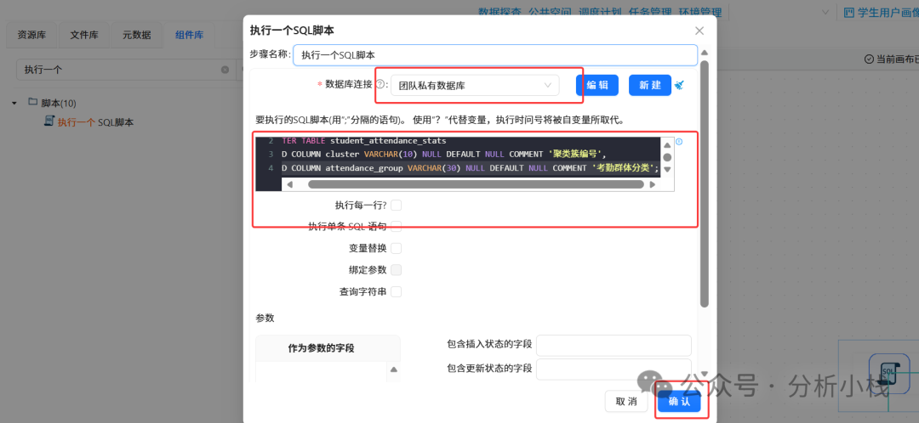The image size is (919, 423).
Task: Click the 新建 button
Action: click(x=650, y=86)
